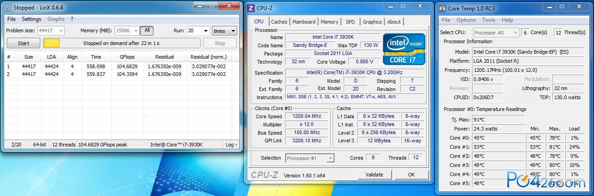Click the Start button in LinX

(x=23, y=43)
